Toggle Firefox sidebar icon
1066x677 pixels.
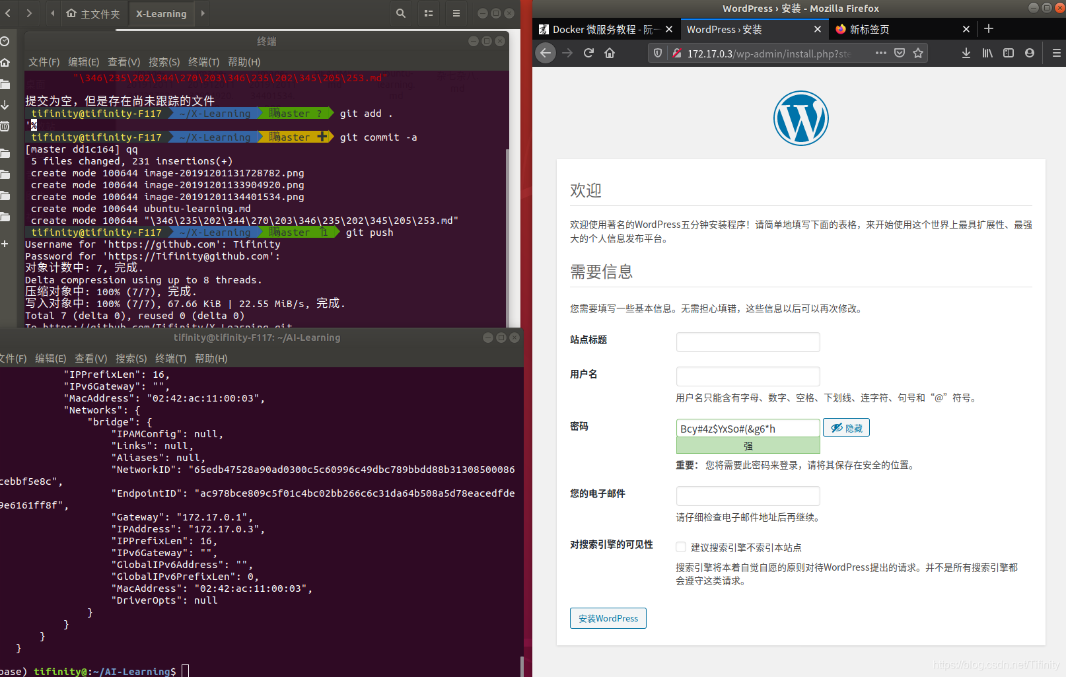pyautogui.click(x=1009, y=53)
